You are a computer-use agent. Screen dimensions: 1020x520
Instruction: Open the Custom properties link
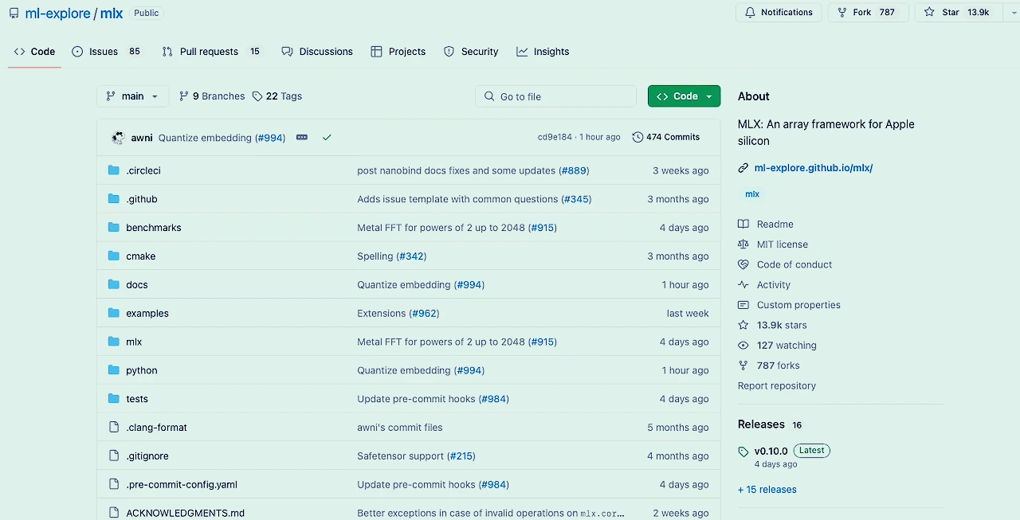coord(798,305)
